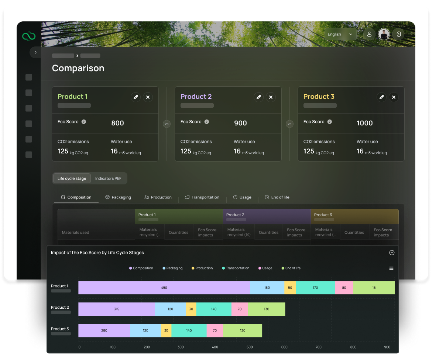Toggle Composition series in chart legend
446x357 pixels.
pyautogui.click(x=141, y=268)
